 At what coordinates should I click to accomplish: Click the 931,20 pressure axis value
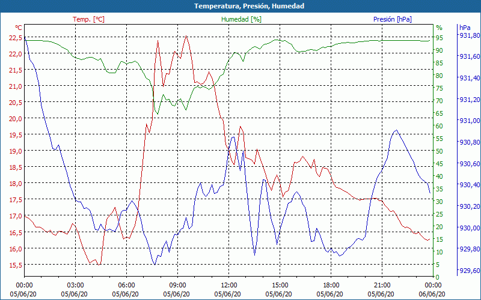470,100
